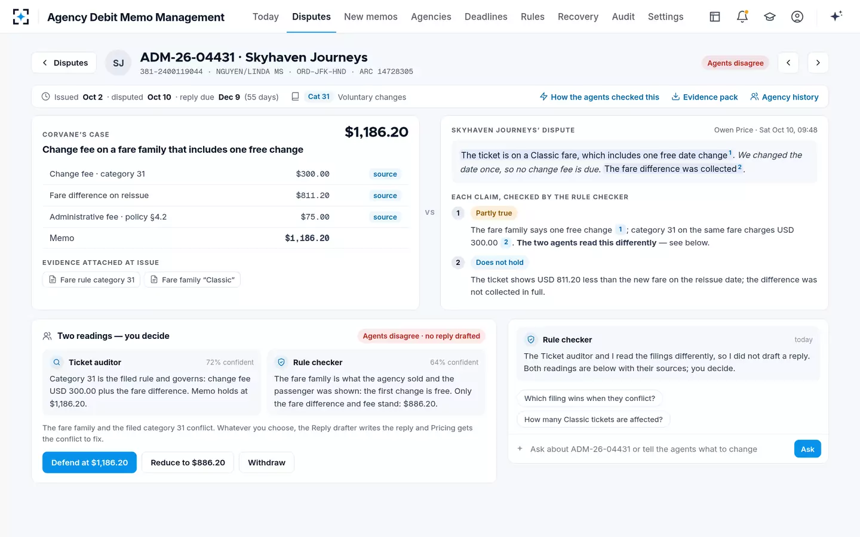The width and height of the screenshot is (860, 537).
Task: Click the book icon beside Cat 31
Action: 295,97
